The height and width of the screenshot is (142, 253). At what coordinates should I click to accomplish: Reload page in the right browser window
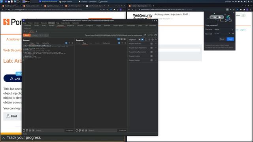click(x=136, y=9)
